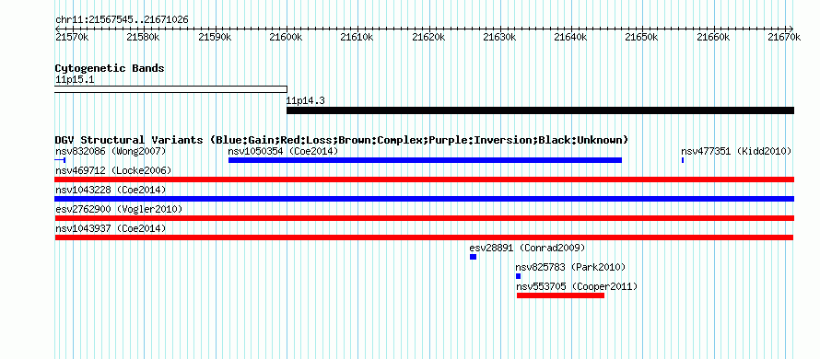
Task: Open the nsv1043228 (Coe2014) label
Action: point(111,190)
